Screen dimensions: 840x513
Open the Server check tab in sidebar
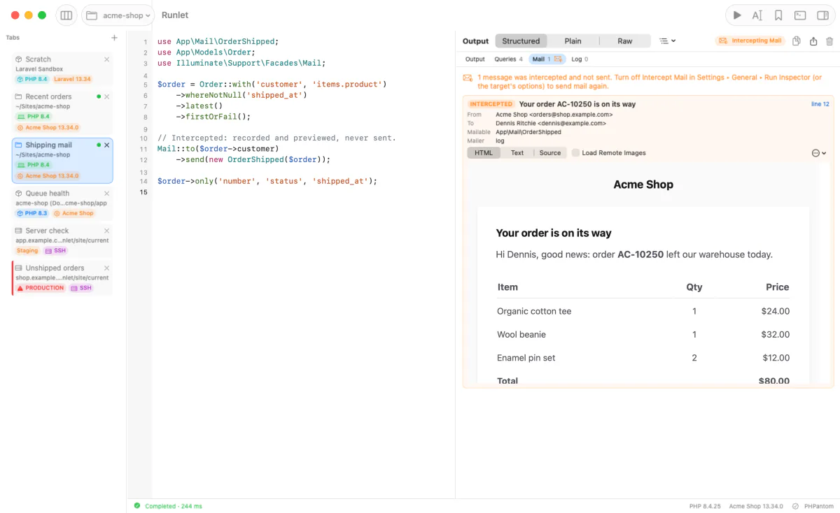(x=62, y=240)
